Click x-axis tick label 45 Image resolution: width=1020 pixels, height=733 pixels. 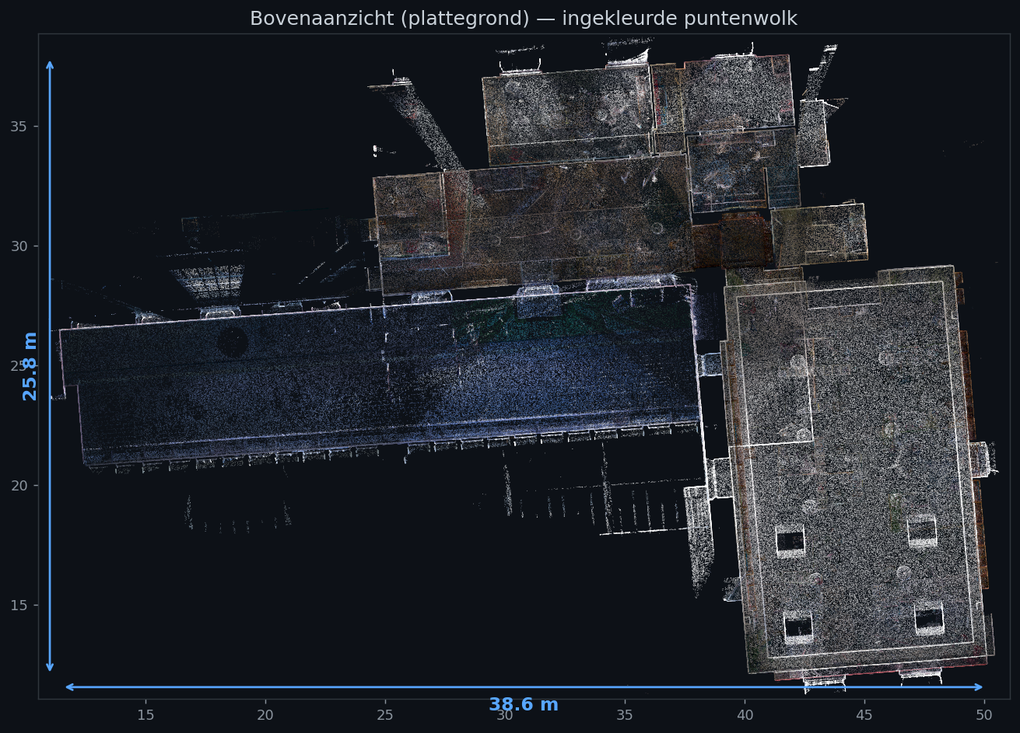(x=865, y=715)
